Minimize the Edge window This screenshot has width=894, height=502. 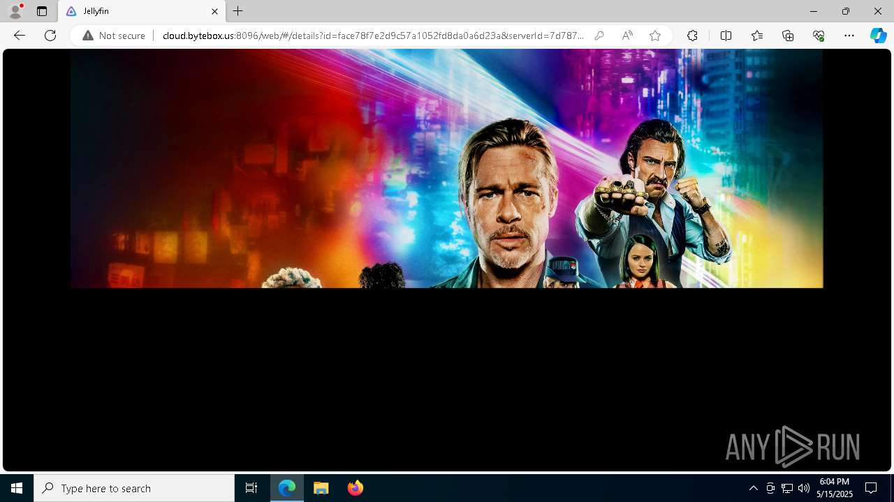(x=814, y=11)
